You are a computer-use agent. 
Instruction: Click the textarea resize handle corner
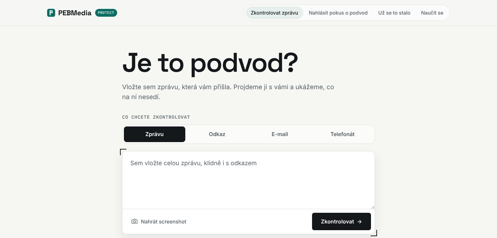click(372, 206)
